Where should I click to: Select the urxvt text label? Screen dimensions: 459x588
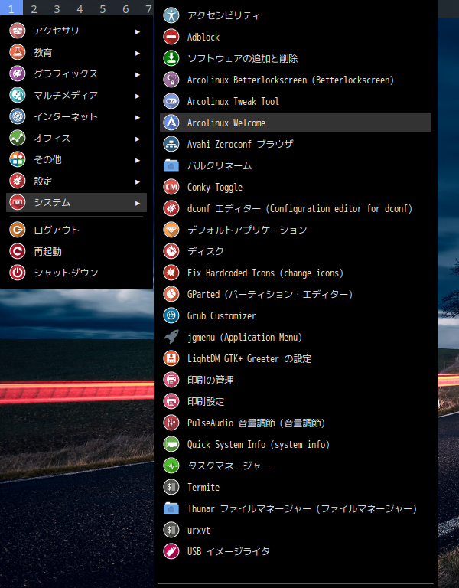pyautogui.click(x=199, y=531)
